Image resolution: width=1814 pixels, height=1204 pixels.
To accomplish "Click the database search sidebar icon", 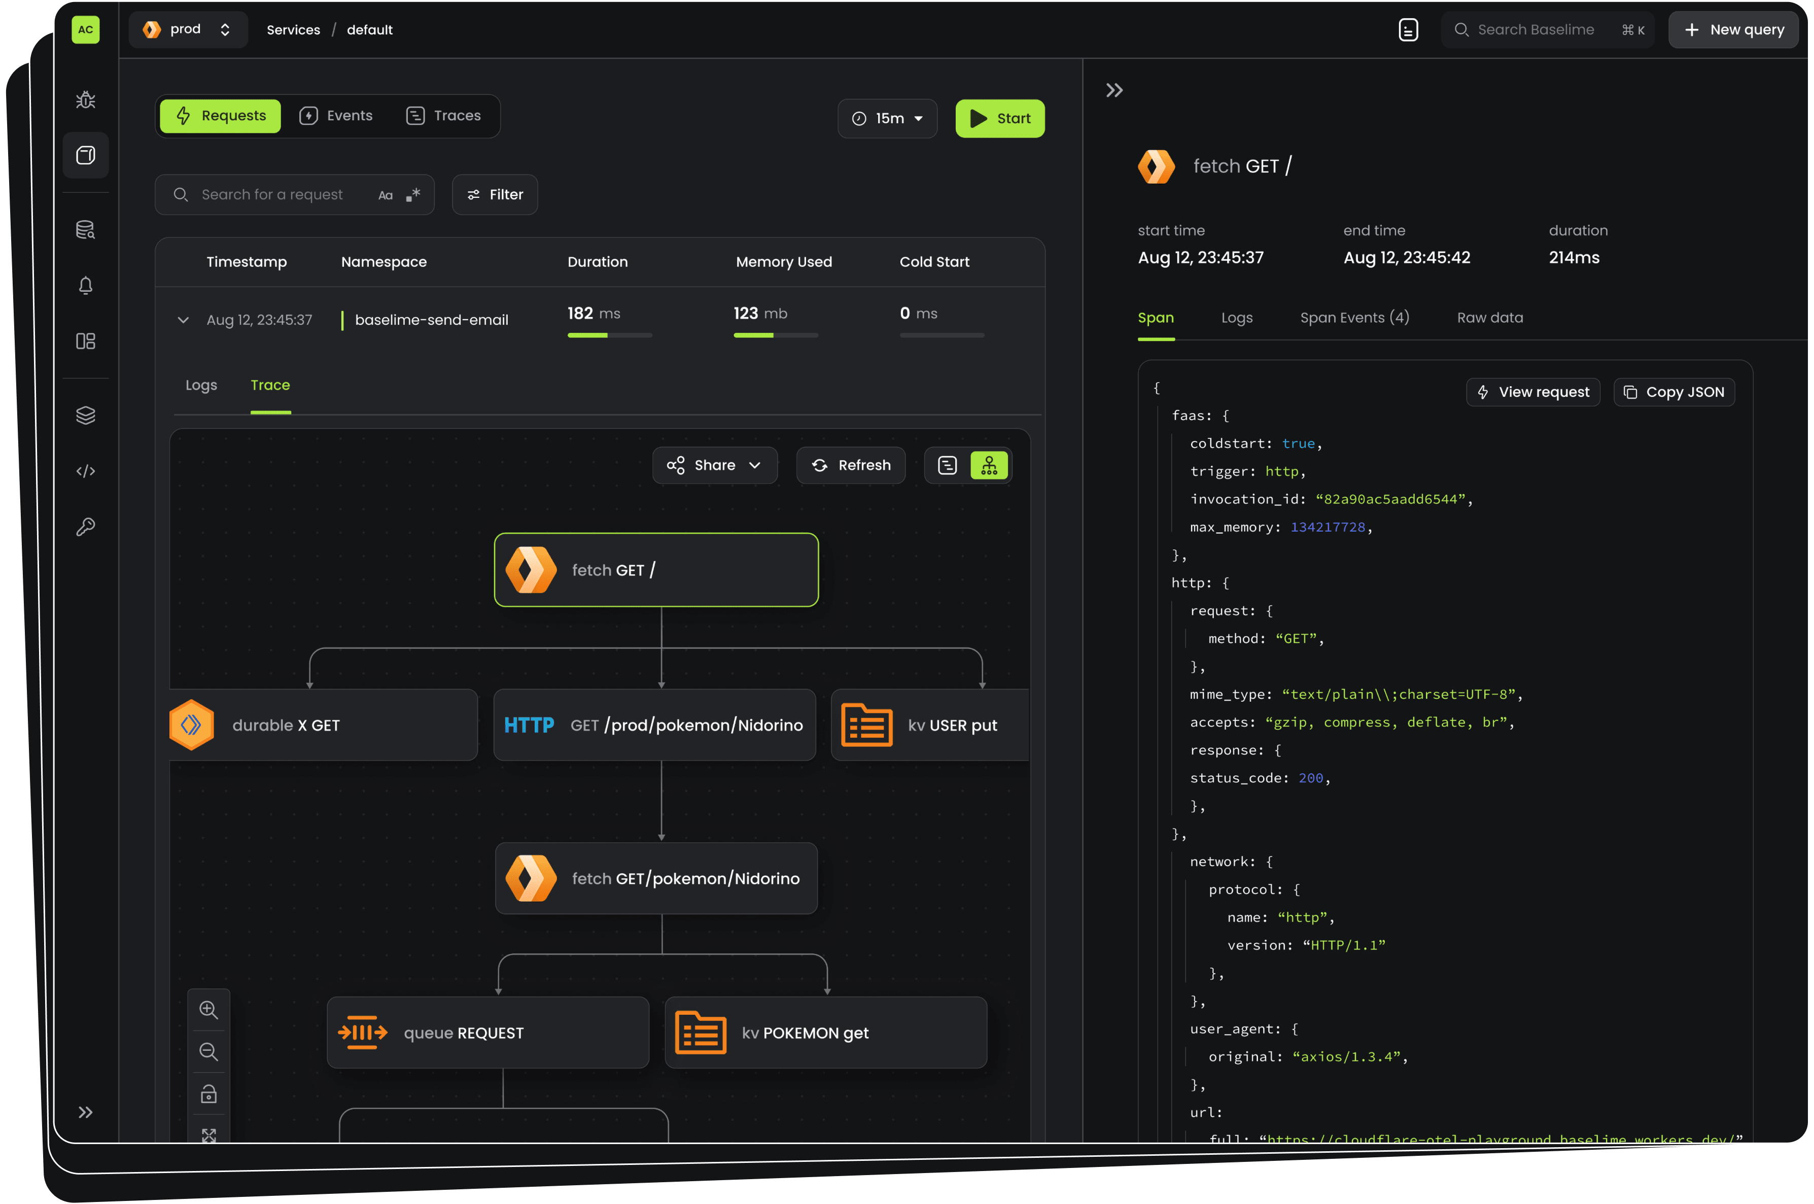I will coord(85,230).
